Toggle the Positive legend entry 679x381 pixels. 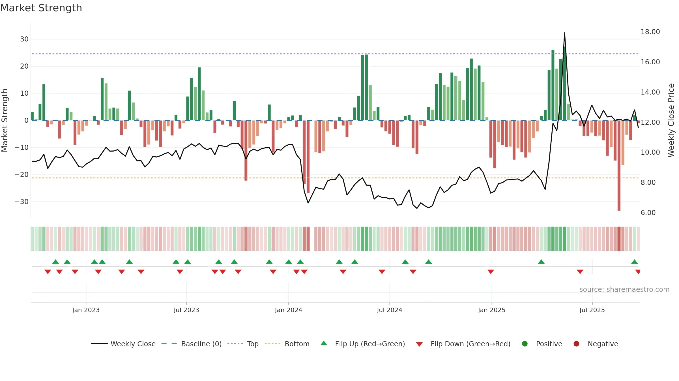coord(542,344)
